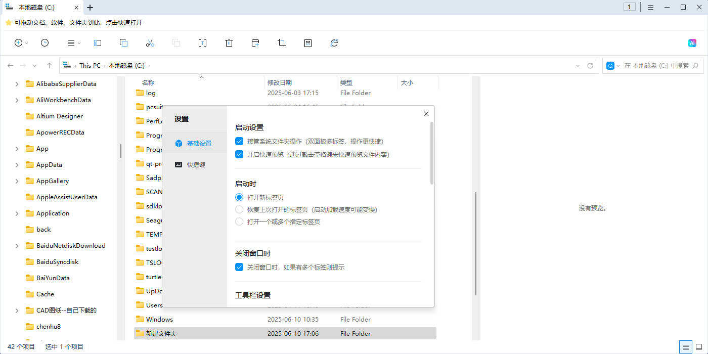Click the file list vertical scrollbar
The image size is (708, 354).
(x=475, y=244)
